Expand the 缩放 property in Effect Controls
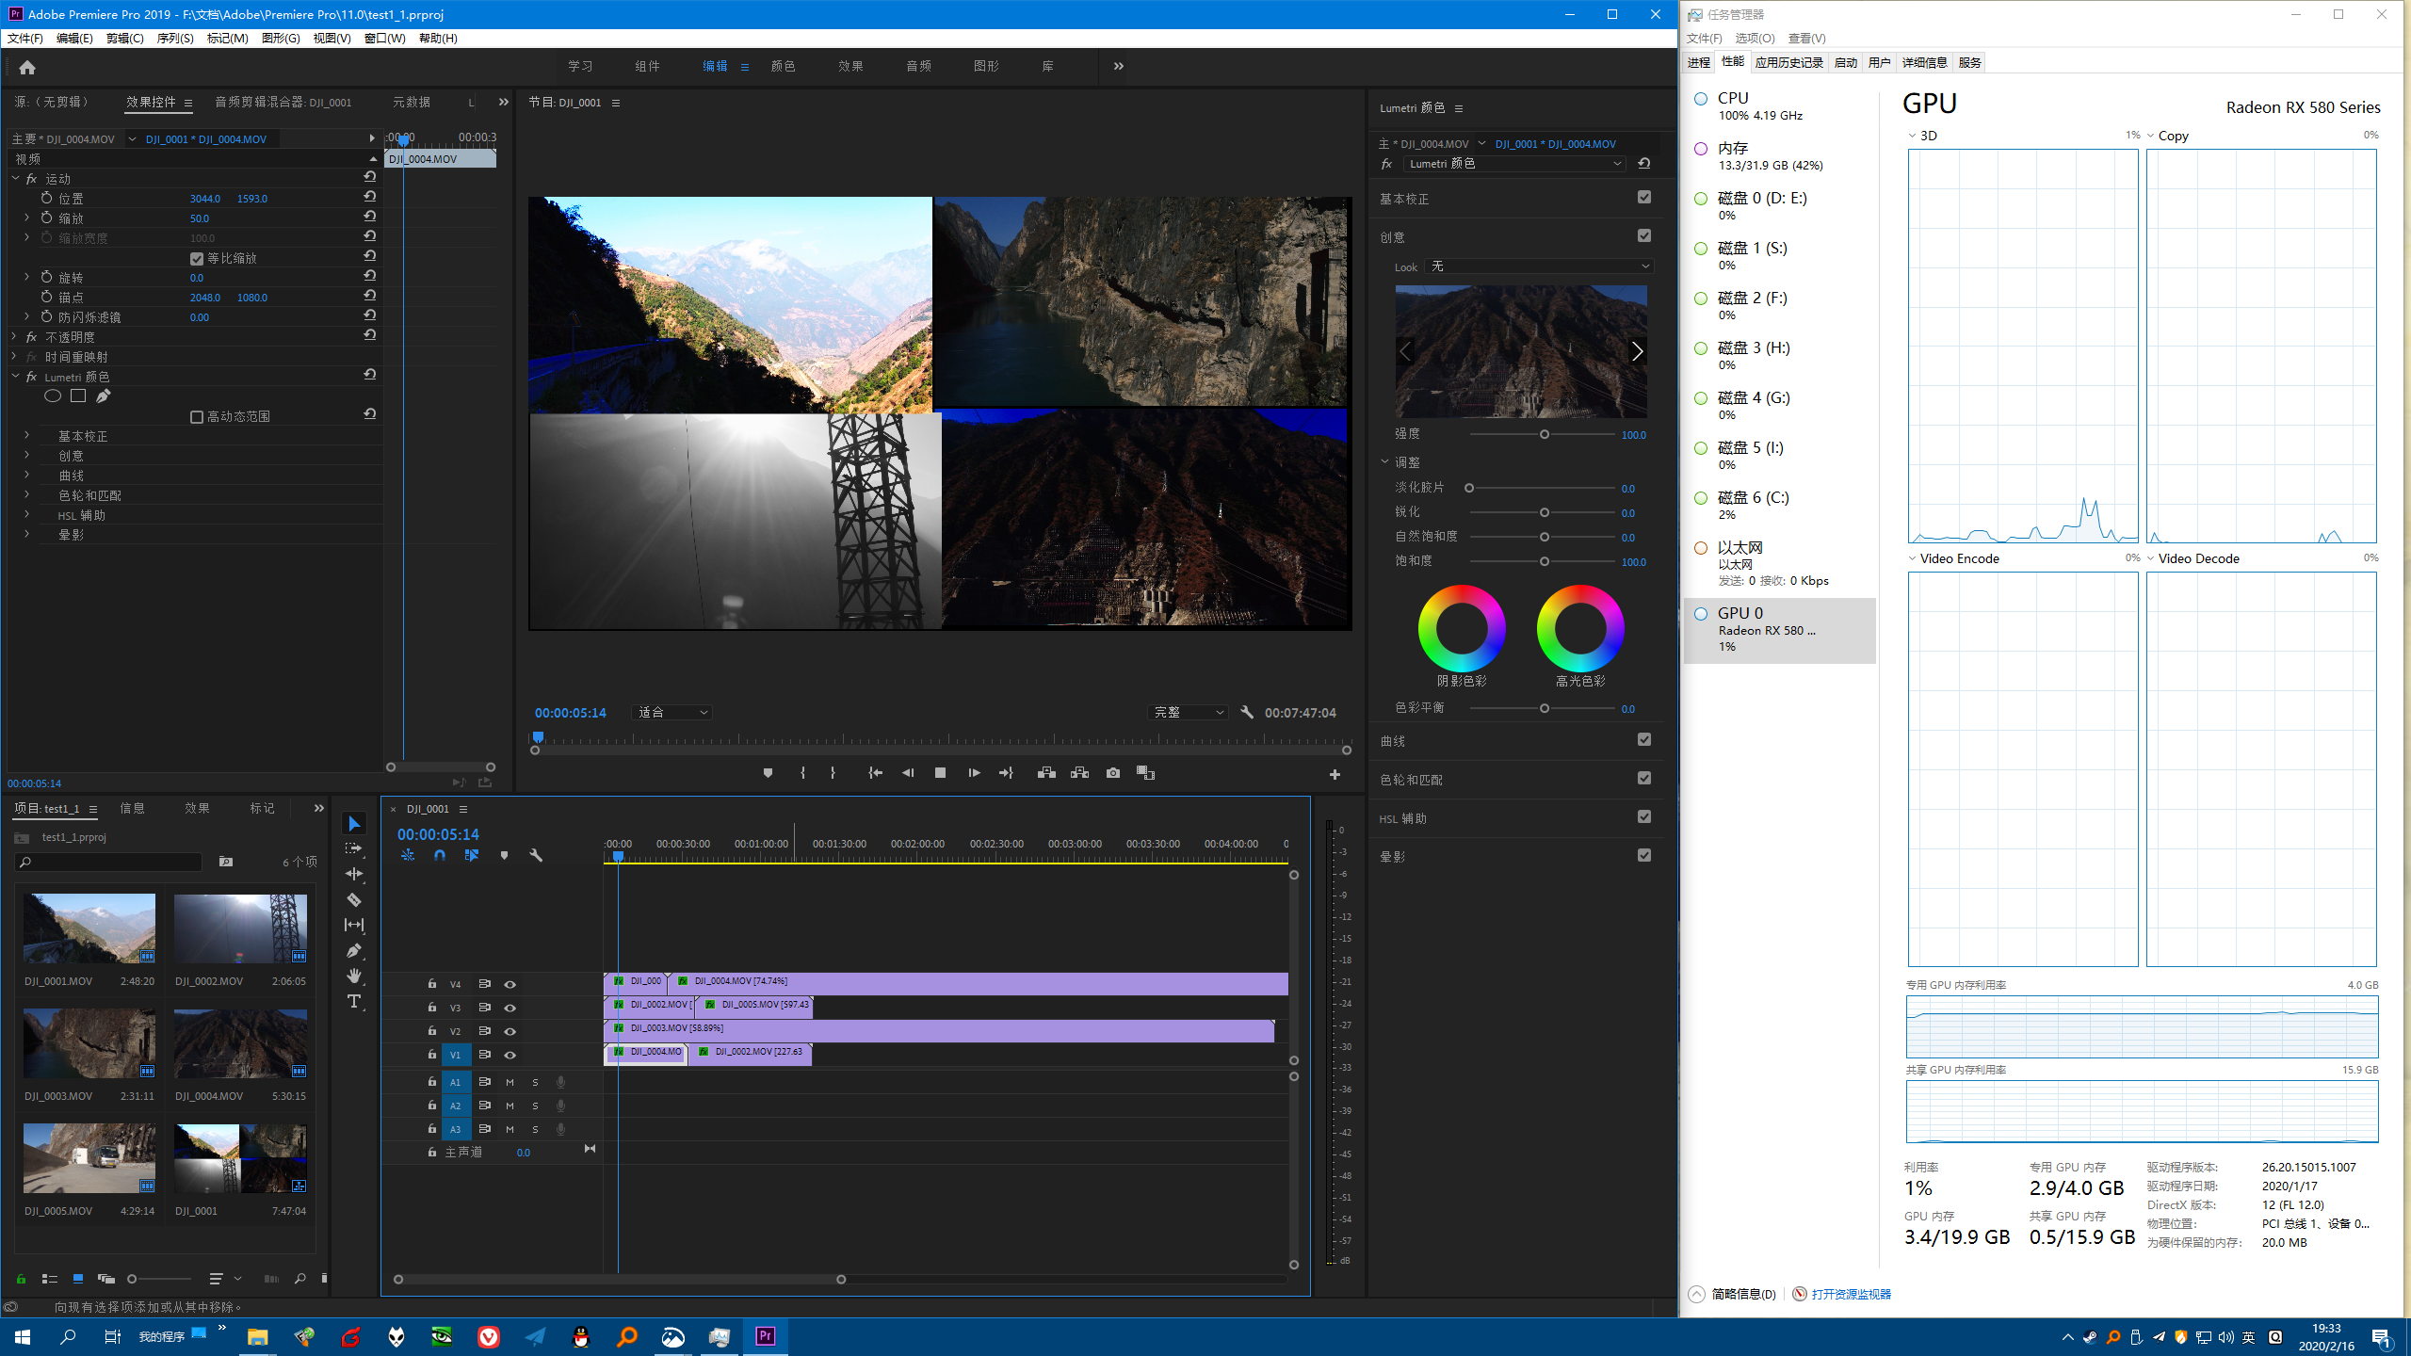The image size is (2411, 1356). click(x=26, y=218)
